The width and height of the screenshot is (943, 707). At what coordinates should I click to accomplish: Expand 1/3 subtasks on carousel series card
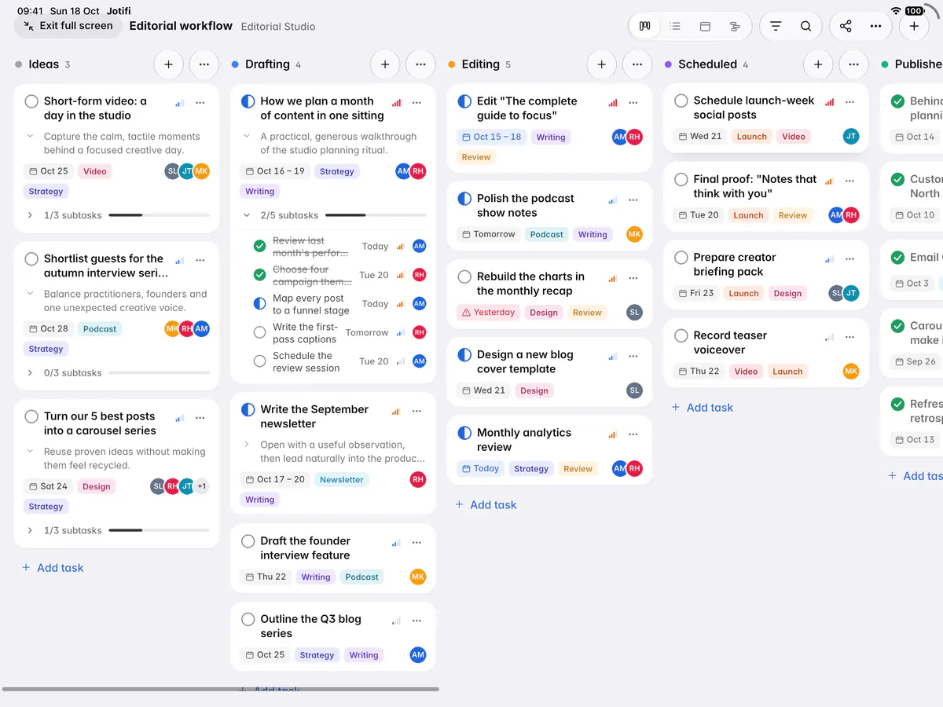coord(30,531)
